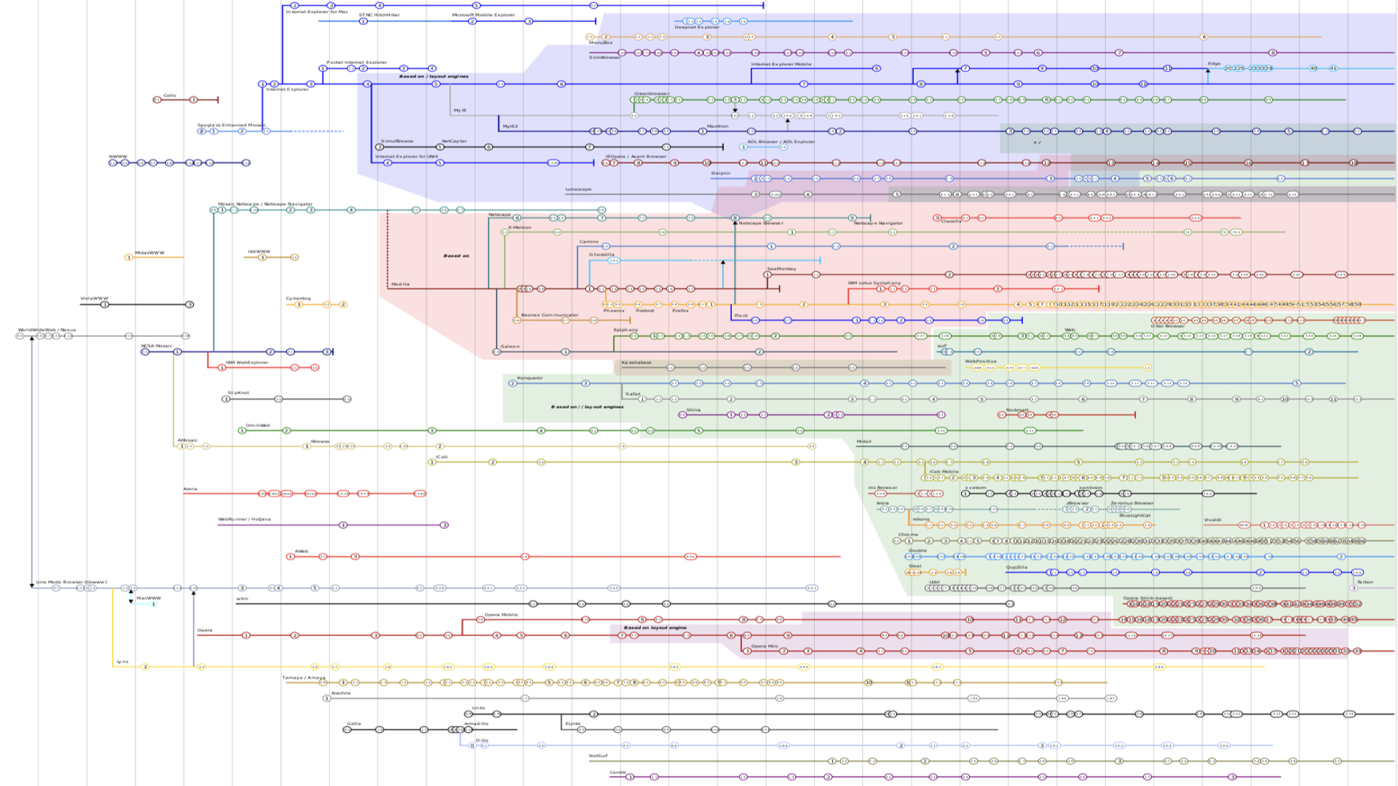
Task: Click the "Classilla" label
Action: 952,222
